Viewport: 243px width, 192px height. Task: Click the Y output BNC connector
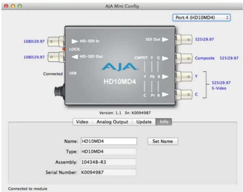(x=184, y=76)
